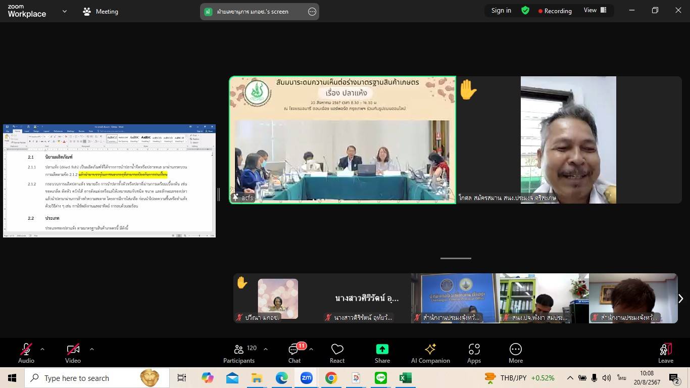
Task: Open the React emoji menu
Action: click(337, 353)
